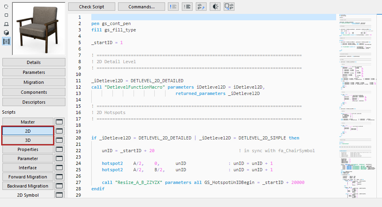
Task: Select the top preview view icon
Action: pos(6,7)
